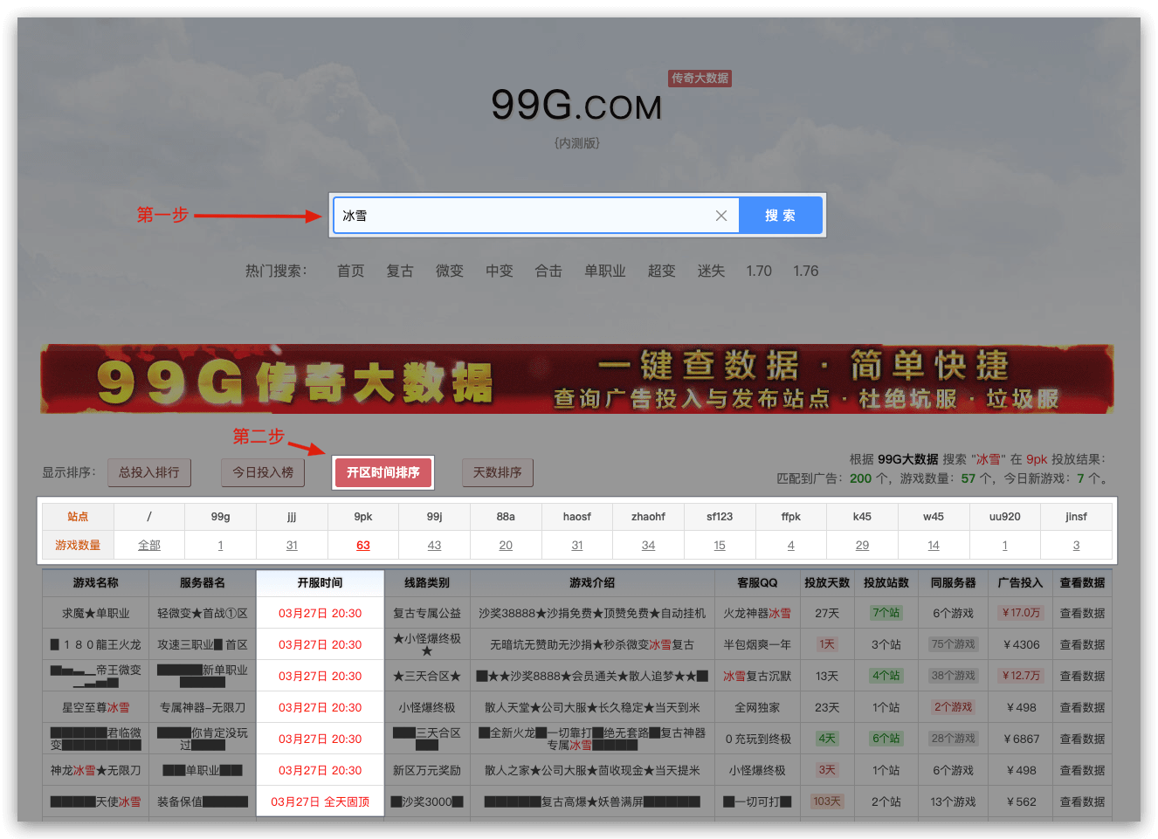Select the 单职业 hot search link
Image resolution: width=1158 pixels, height=839 pixels.
tap(604, 271)
